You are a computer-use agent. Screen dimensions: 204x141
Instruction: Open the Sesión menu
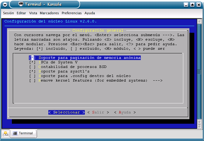click(x=9, y=13)
